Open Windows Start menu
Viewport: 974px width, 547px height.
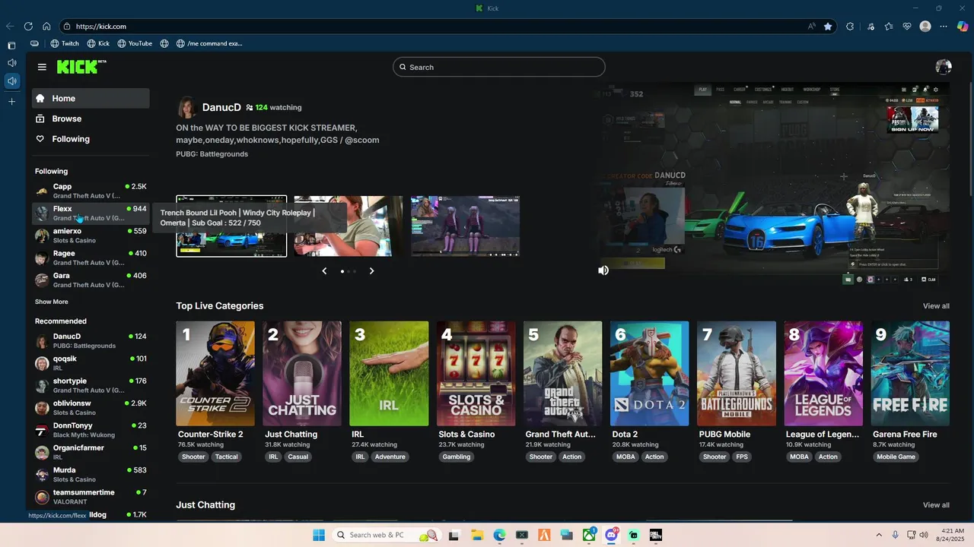point(319,535)
